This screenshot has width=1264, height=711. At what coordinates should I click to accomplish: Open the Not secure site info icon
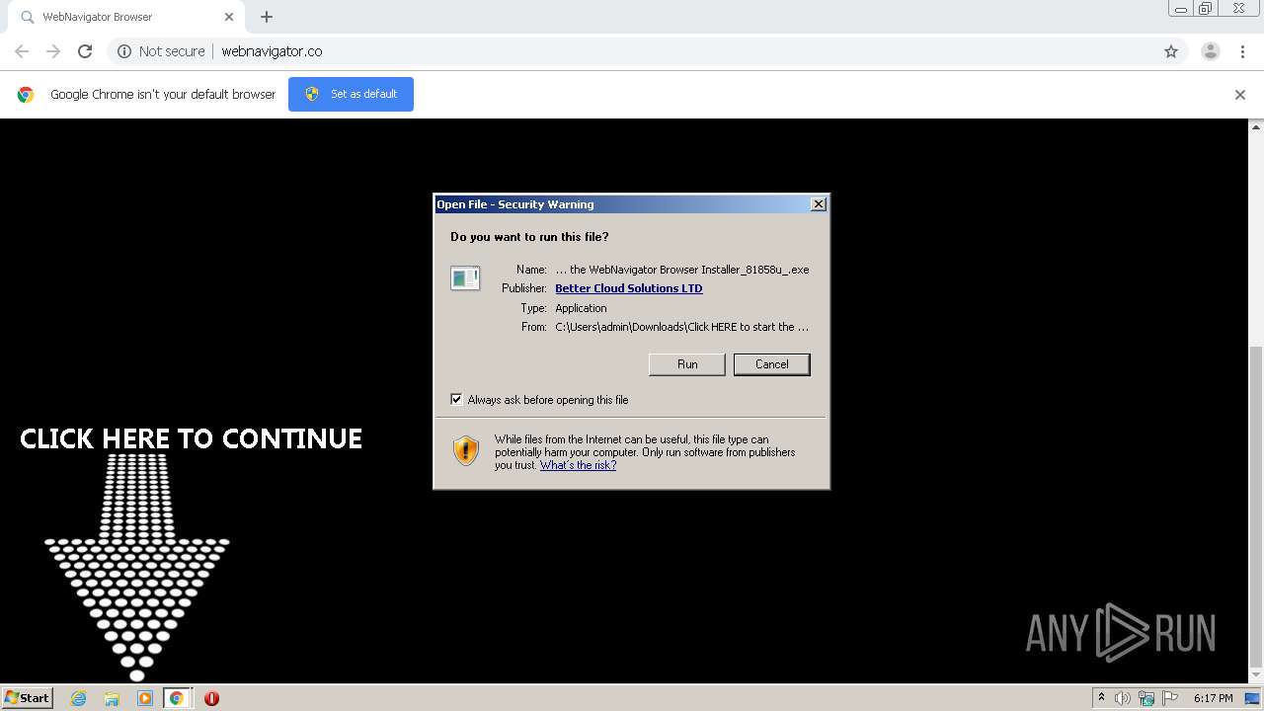click(124, 51)
